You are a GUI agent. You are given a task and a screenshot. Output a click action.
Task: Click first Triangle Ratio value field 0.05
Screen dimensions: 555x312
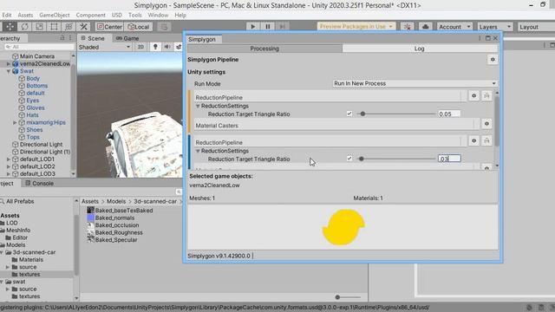449,114
